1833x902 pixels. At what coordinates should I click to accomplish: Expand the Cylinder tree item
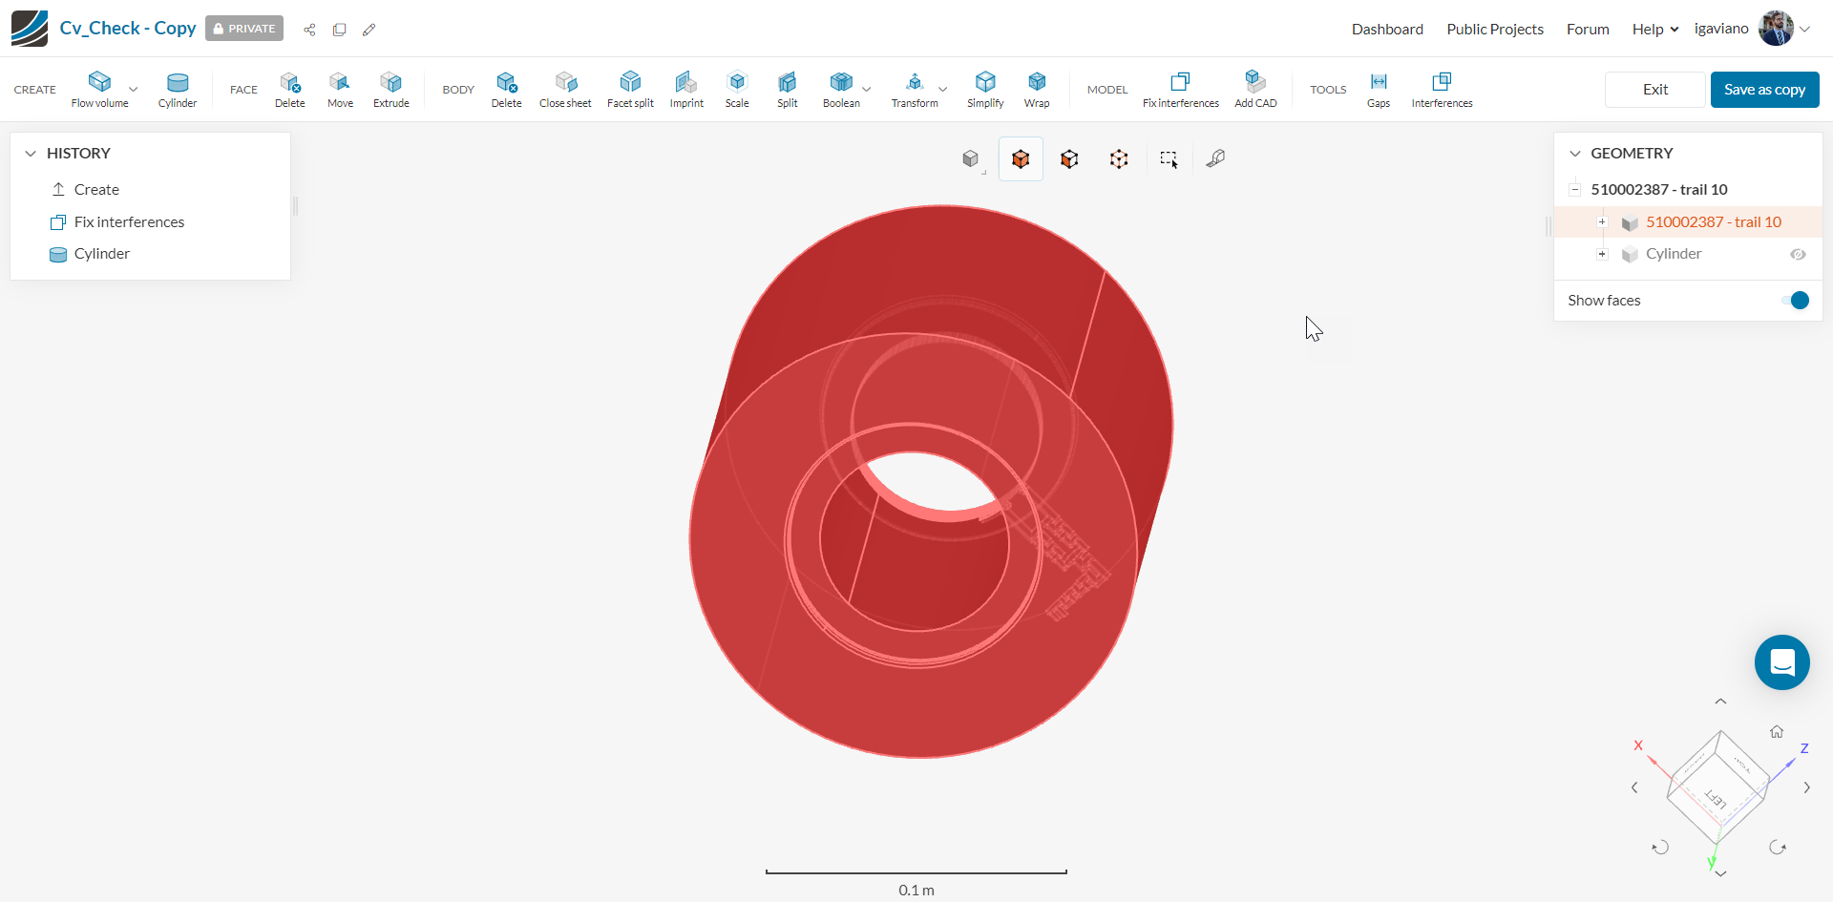click(x=1602, y=254)
